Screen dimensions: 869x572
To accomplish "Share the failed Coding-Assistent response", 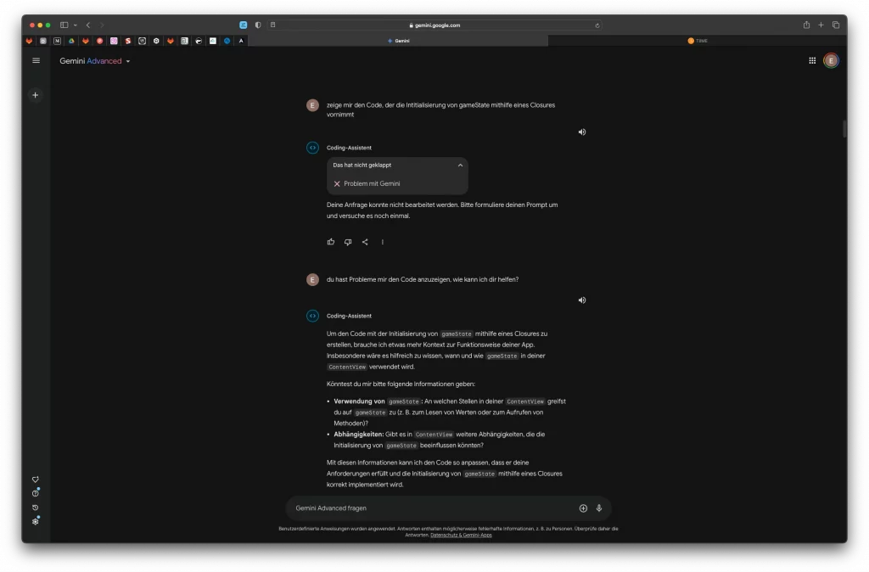I will pos(365,242).
